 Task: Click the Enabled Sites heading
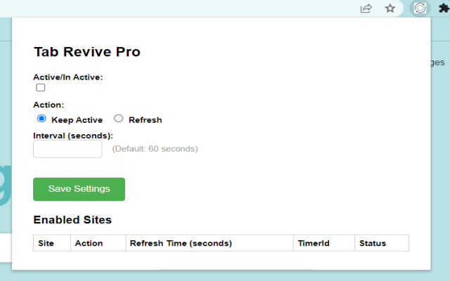(x=72, y=220)
